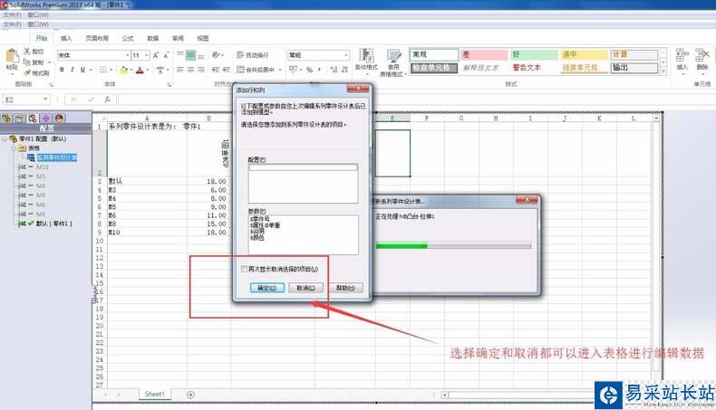Open the font size dropdown showing 11
The image size is (716, 410).
(147, 55)
